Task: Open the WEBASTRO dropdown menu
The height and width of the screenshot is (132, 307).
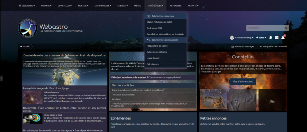Action: click(x=27, y=6)
